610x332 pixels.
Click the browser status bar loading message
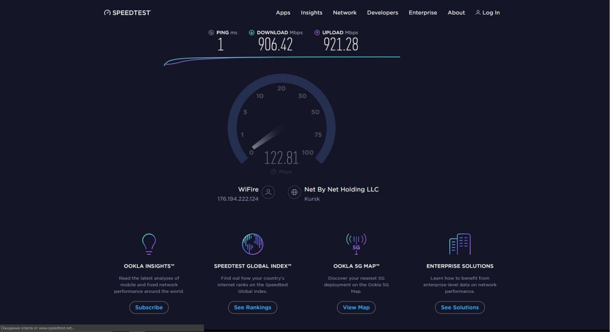pos(38,328)
